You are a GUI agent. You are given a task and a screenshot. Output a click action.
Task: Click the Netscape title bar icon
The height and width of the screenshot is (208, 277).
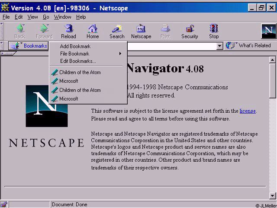[x=5, y=8]
